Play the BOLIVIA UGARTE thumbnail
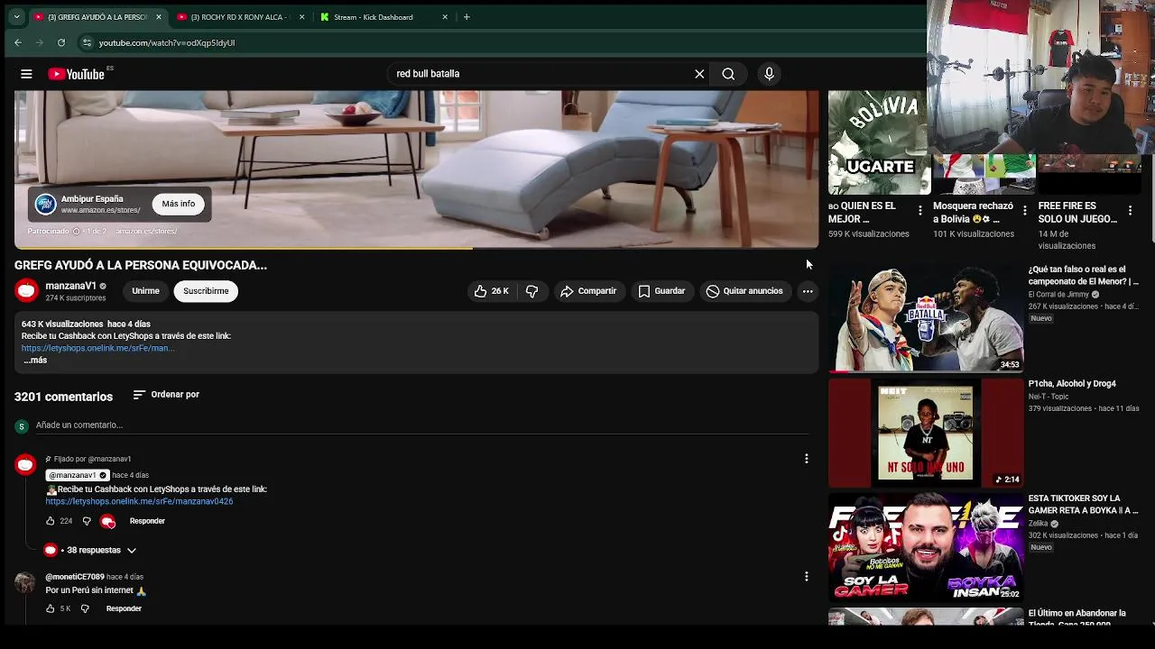 pyautogui.click(x=877, y=142)
